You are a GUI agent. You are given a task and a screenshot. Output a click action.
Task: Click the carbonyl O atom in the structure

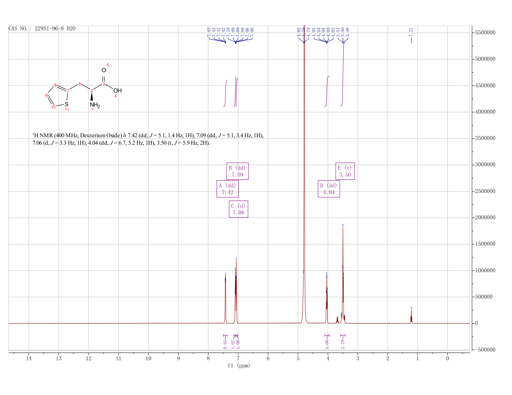[x=104, y=70]
